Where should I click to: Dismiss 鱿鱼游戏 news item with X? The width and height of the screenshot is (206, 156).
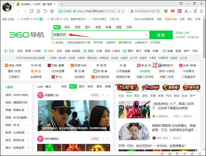tap(194, 116)
